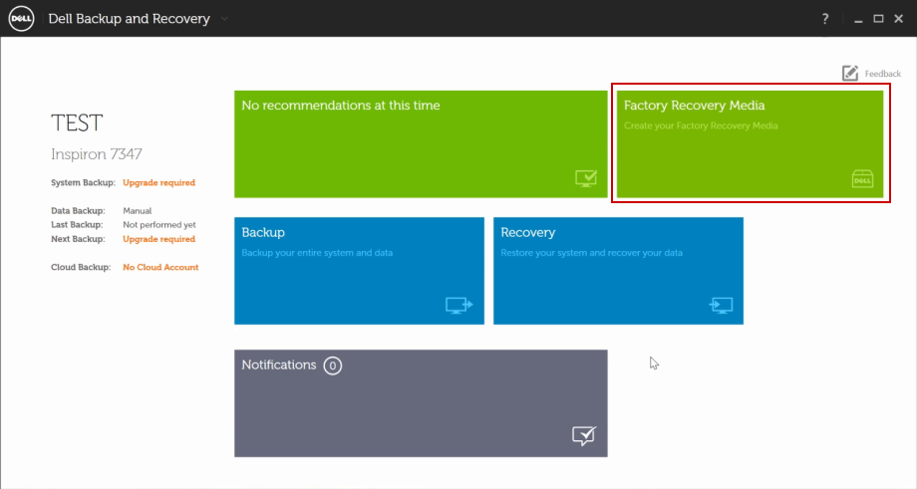The width and height of the screenshot is (917, 489).
Task: Click the Feedback pencil icon
Action: pyautogui.click(x=850, y=73)
